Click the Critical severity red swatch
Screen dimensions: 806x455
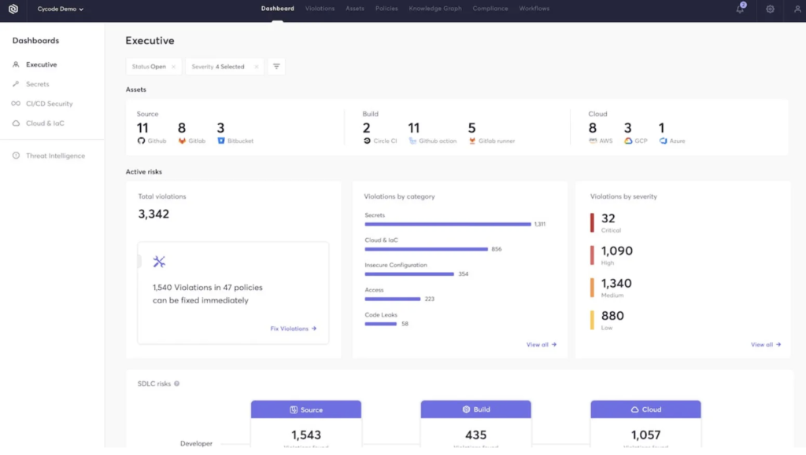coord(592,222)
